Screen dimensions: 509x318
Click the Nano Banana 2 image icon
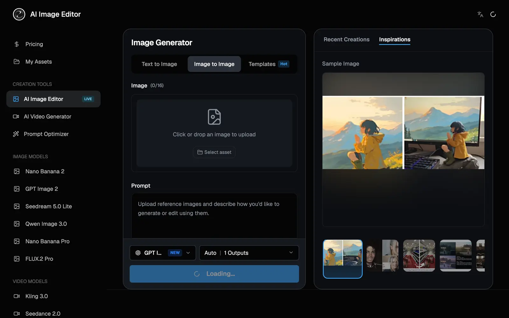pos(17,171)
